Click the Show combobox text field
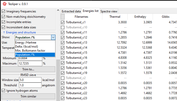The height and width of the screenshot is (101, 177). point(33,37)
